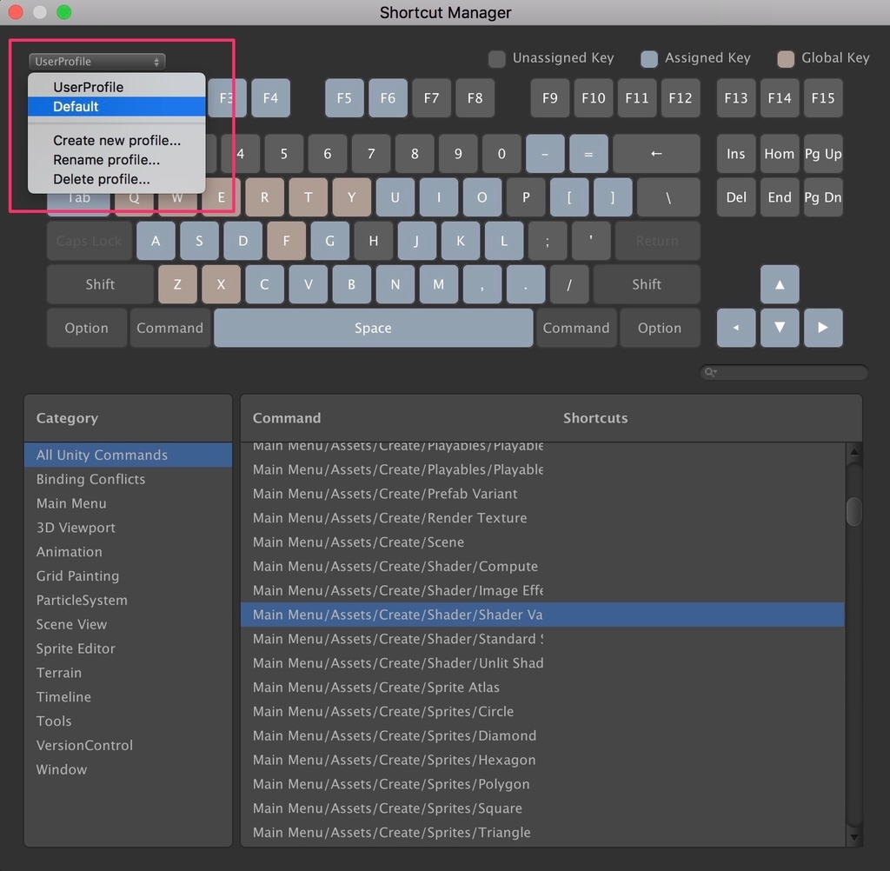This screenshot has width=890, height=871.
Task: Select Scene View category
Action: click(129, 624)
